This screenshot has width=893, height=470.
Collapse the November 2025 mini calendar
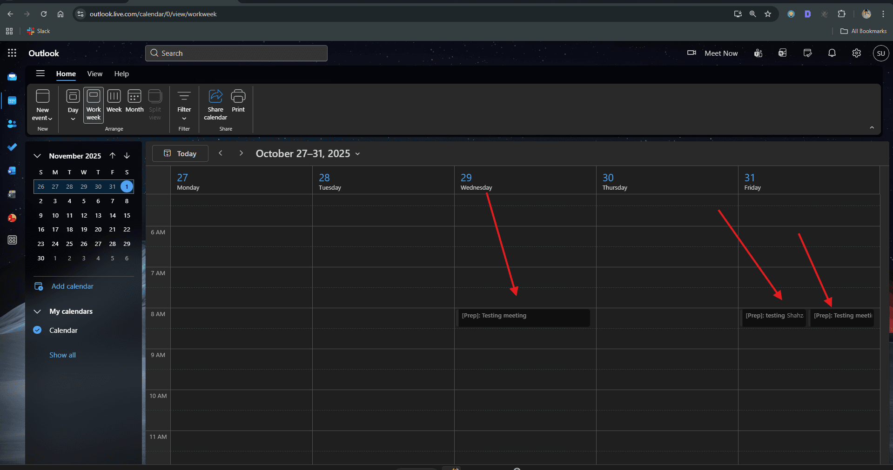pos(37,156)
